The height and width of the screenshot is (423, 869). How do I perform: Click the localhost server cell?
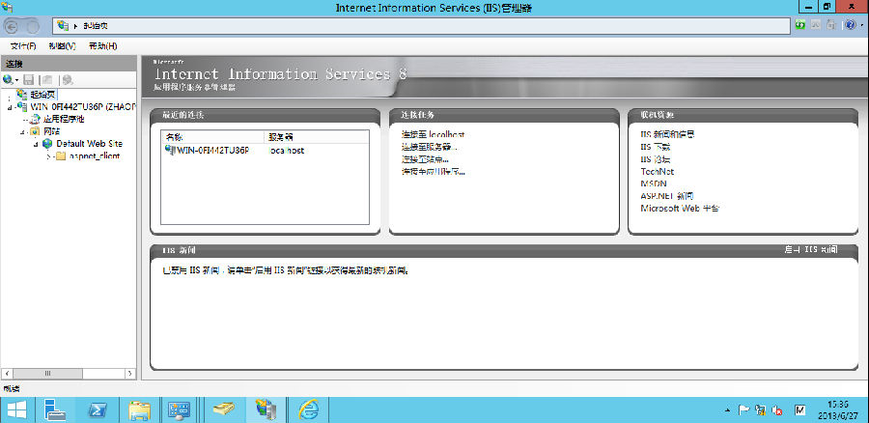(286, 151)
